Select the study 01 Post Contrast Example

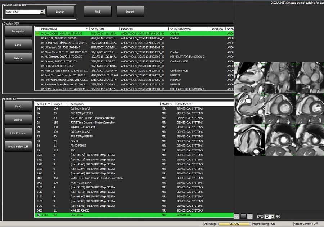(x=134, y=75)
